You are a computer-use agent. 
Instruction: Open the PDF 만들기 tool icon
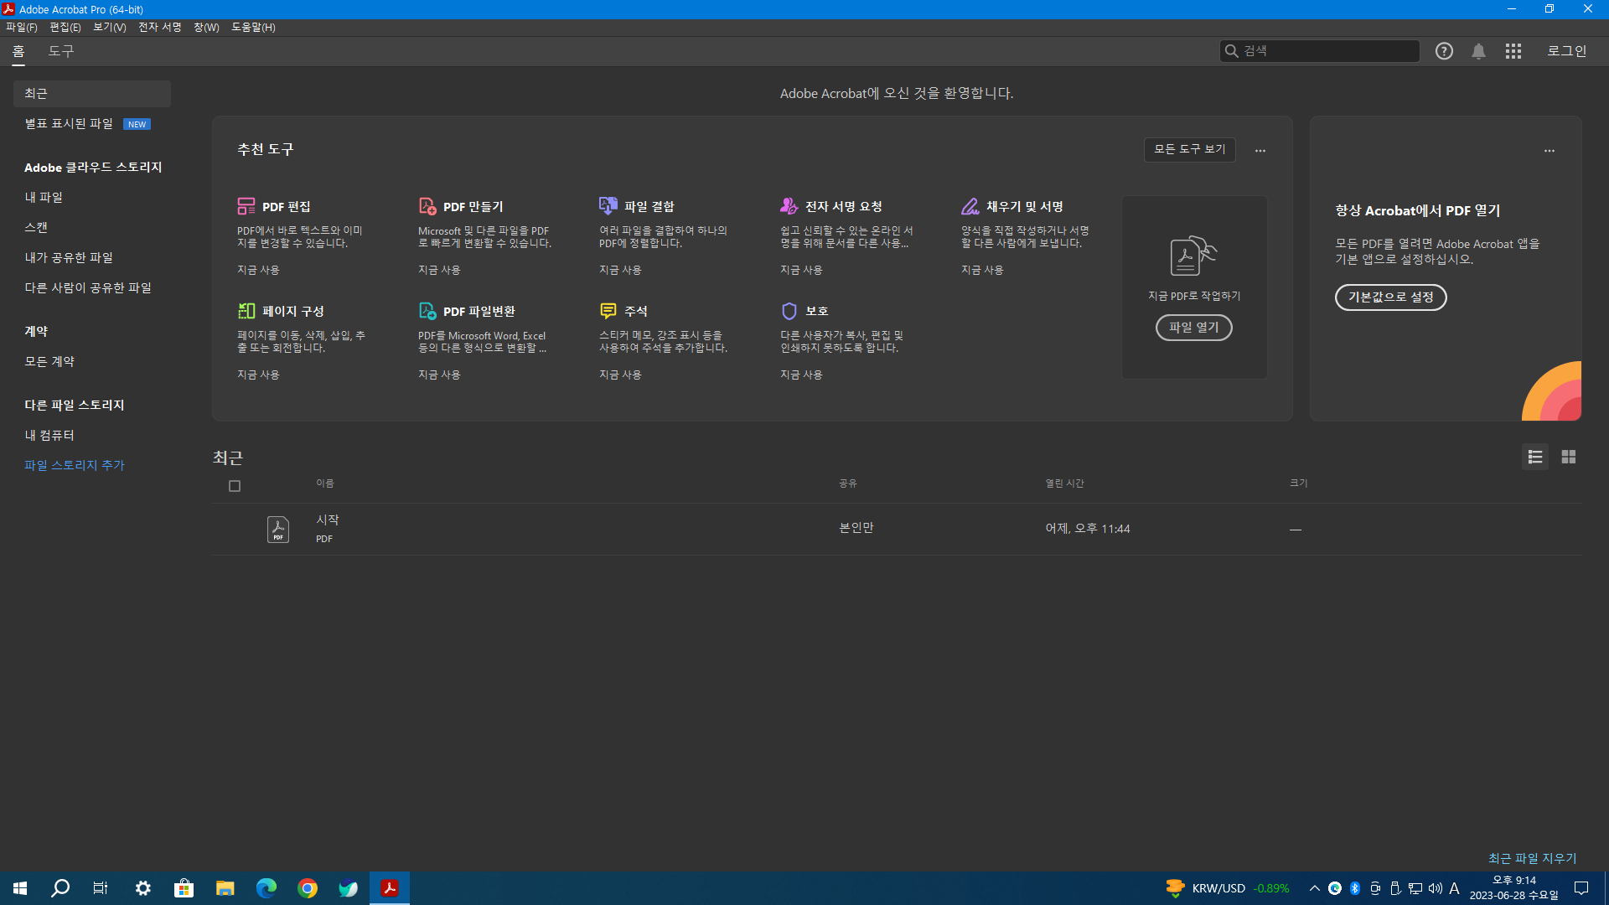point(427,206)
